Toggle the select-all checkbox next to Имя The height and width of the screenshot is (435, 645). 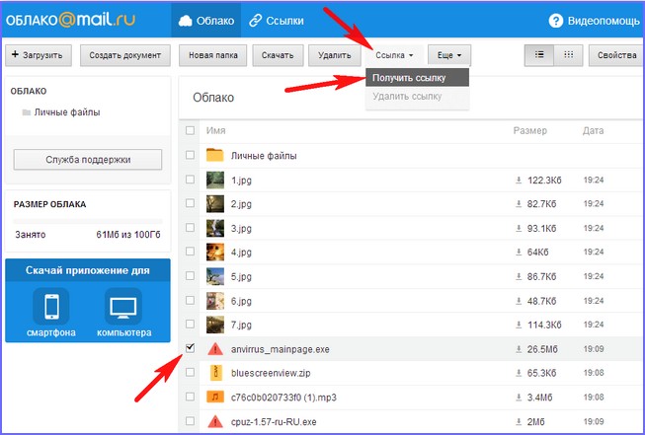tap(190, 130)
